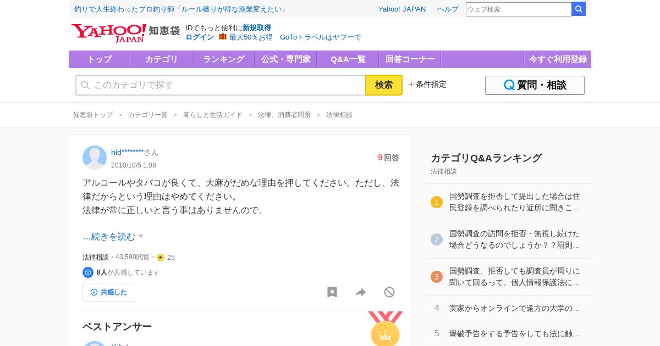Click the 新規取得 link
660x346 pixels.
(x=257, y=28)
